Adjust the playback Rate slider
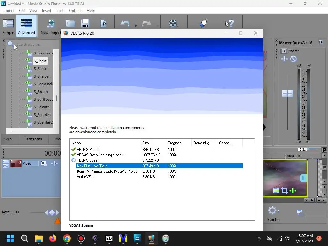Viewport: 328px width, 246px height. (52, 213)
